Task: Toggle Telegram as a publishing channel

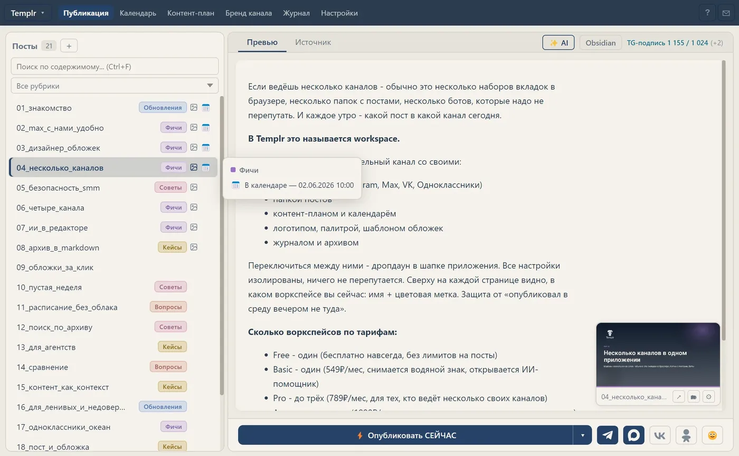Action: 608,435
